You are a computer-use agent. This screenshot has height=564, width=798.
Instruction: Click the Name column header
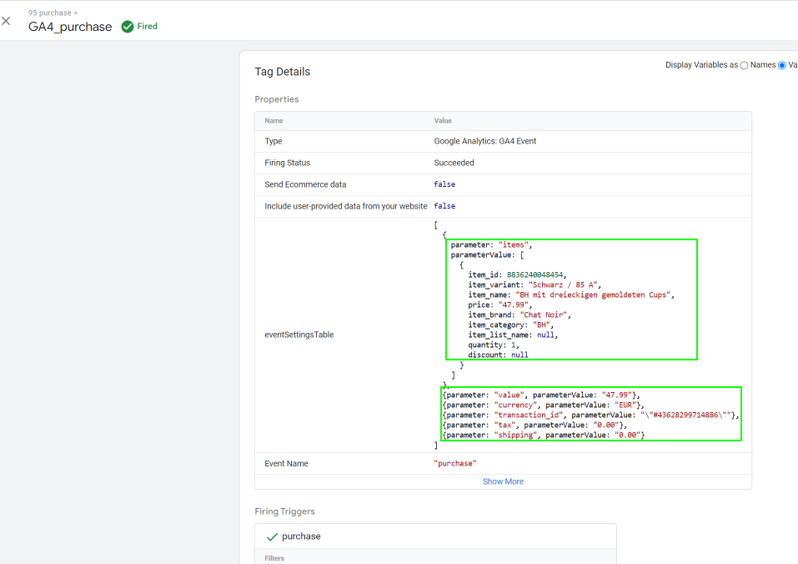pyautogui.click(x=274, y=121)
